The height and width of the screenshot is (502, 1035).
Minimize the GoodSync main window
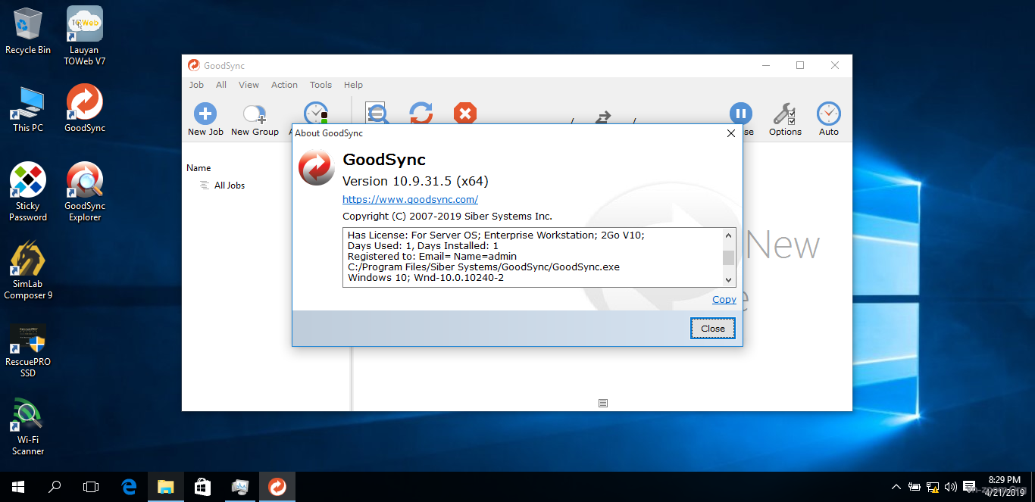tap(765, 65)
